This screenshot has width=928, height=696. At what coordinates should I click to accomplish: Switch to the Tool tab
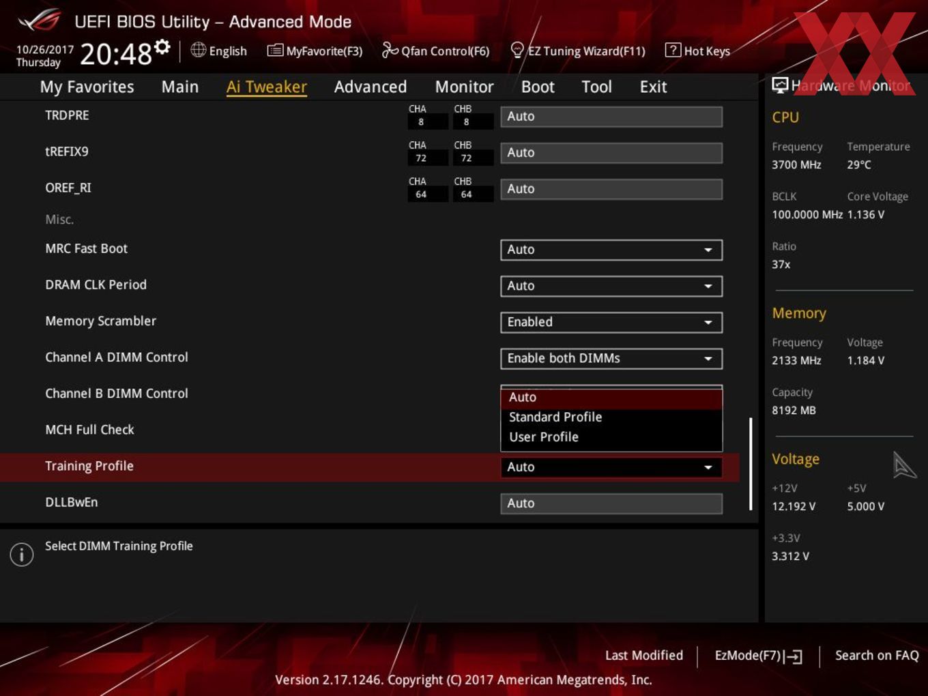[596, 87]
